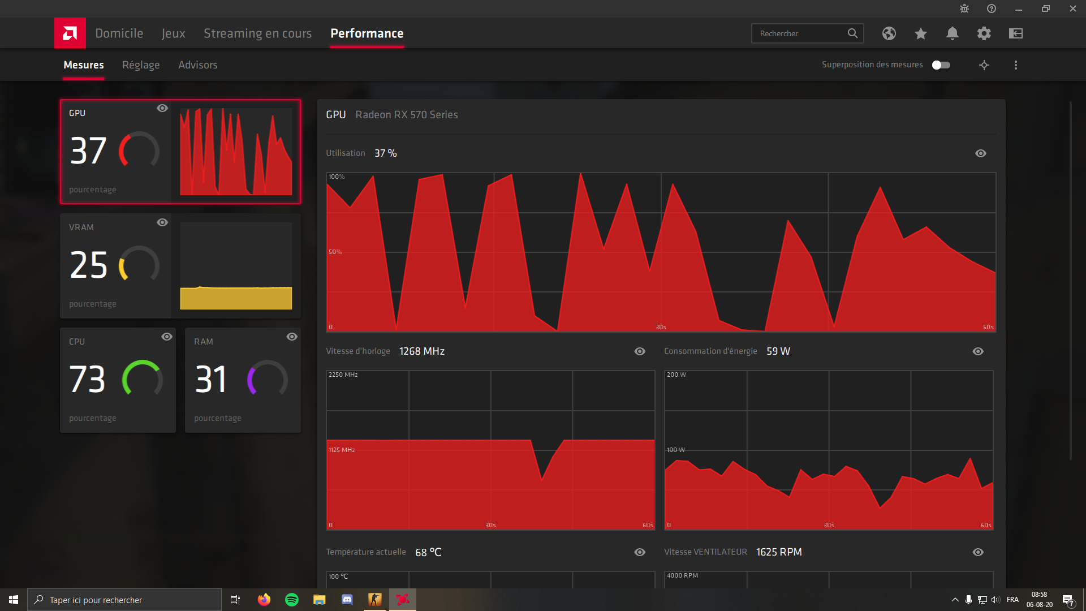The image size is (1086, 611).
Task: Toggle the Utilisation graph eye icon
Action: click(x=981, y=153)
